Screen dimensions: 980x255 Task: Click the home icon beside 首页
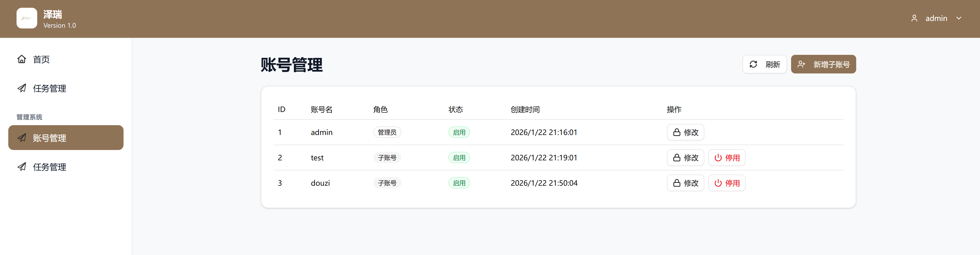(x=22, y=59)
